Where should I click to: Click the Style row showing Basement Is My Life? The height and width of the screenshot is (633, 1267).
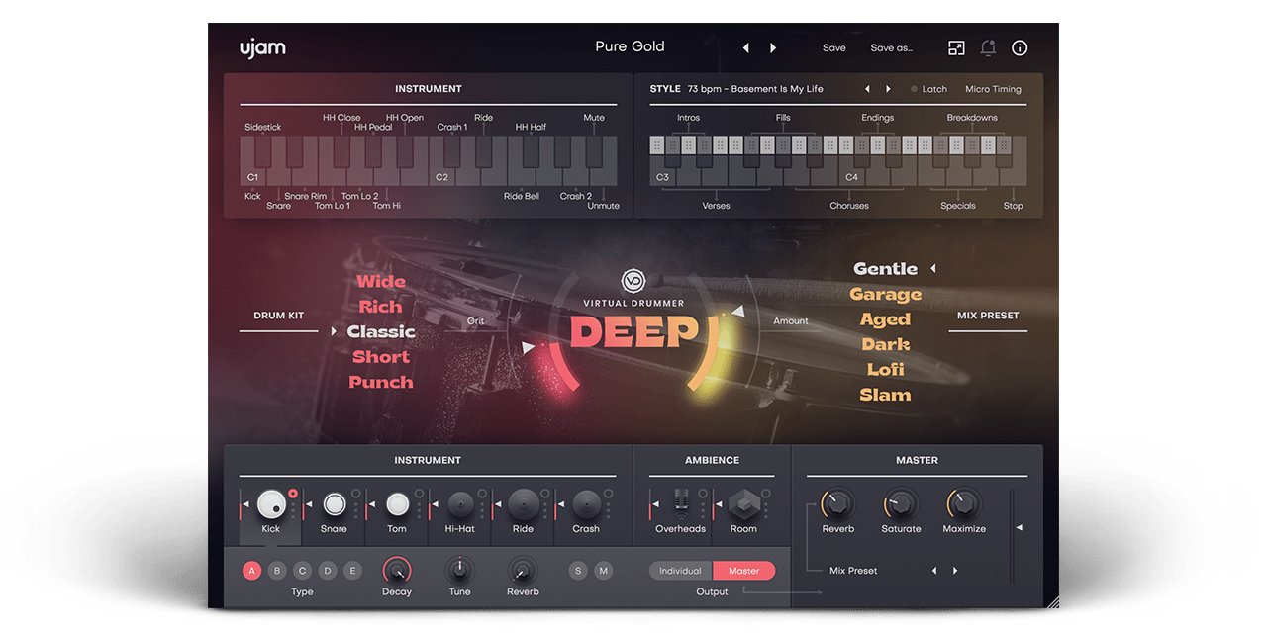pos(752,88)
